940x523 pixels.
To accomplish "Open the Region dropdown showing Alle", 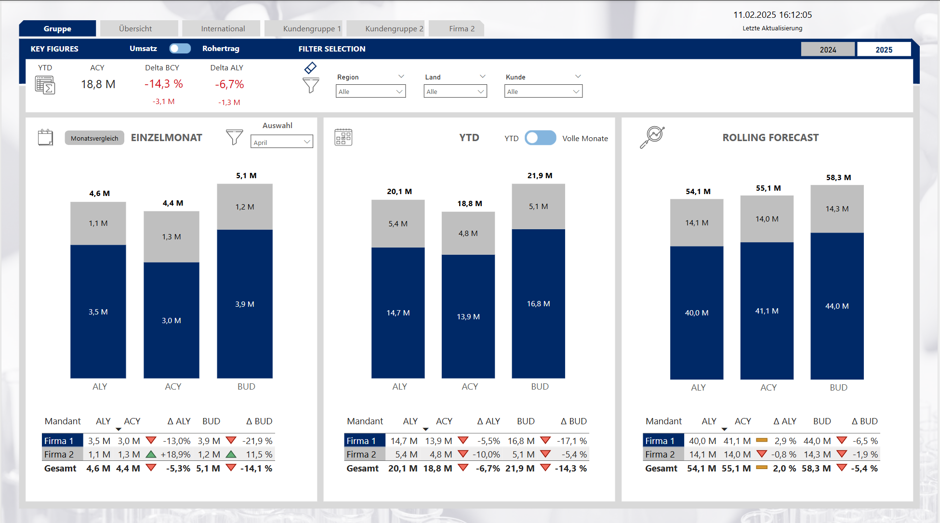I will pyautogui.click(x=371, y=92).
